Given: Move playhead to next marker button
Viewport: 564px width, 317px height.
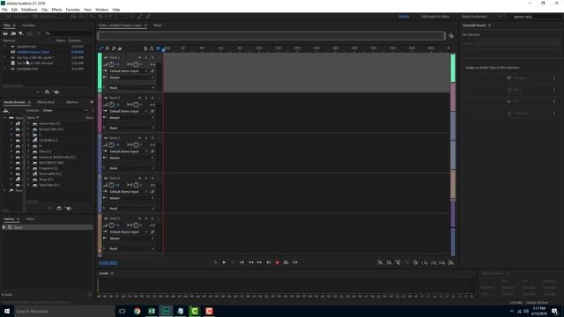Looking at the screenshot, I should coord(268,262).
